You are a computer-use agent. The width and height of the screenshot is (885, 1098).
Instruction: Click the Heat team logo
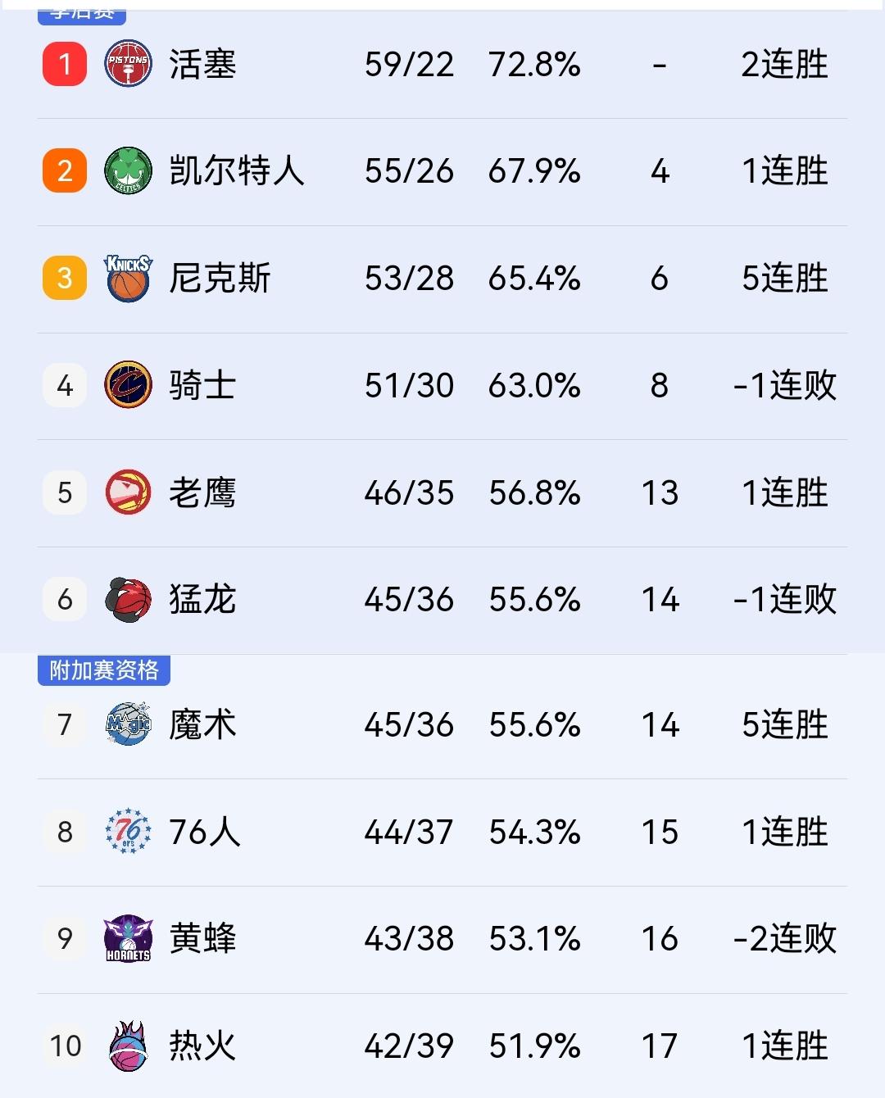pos(128,1046)
